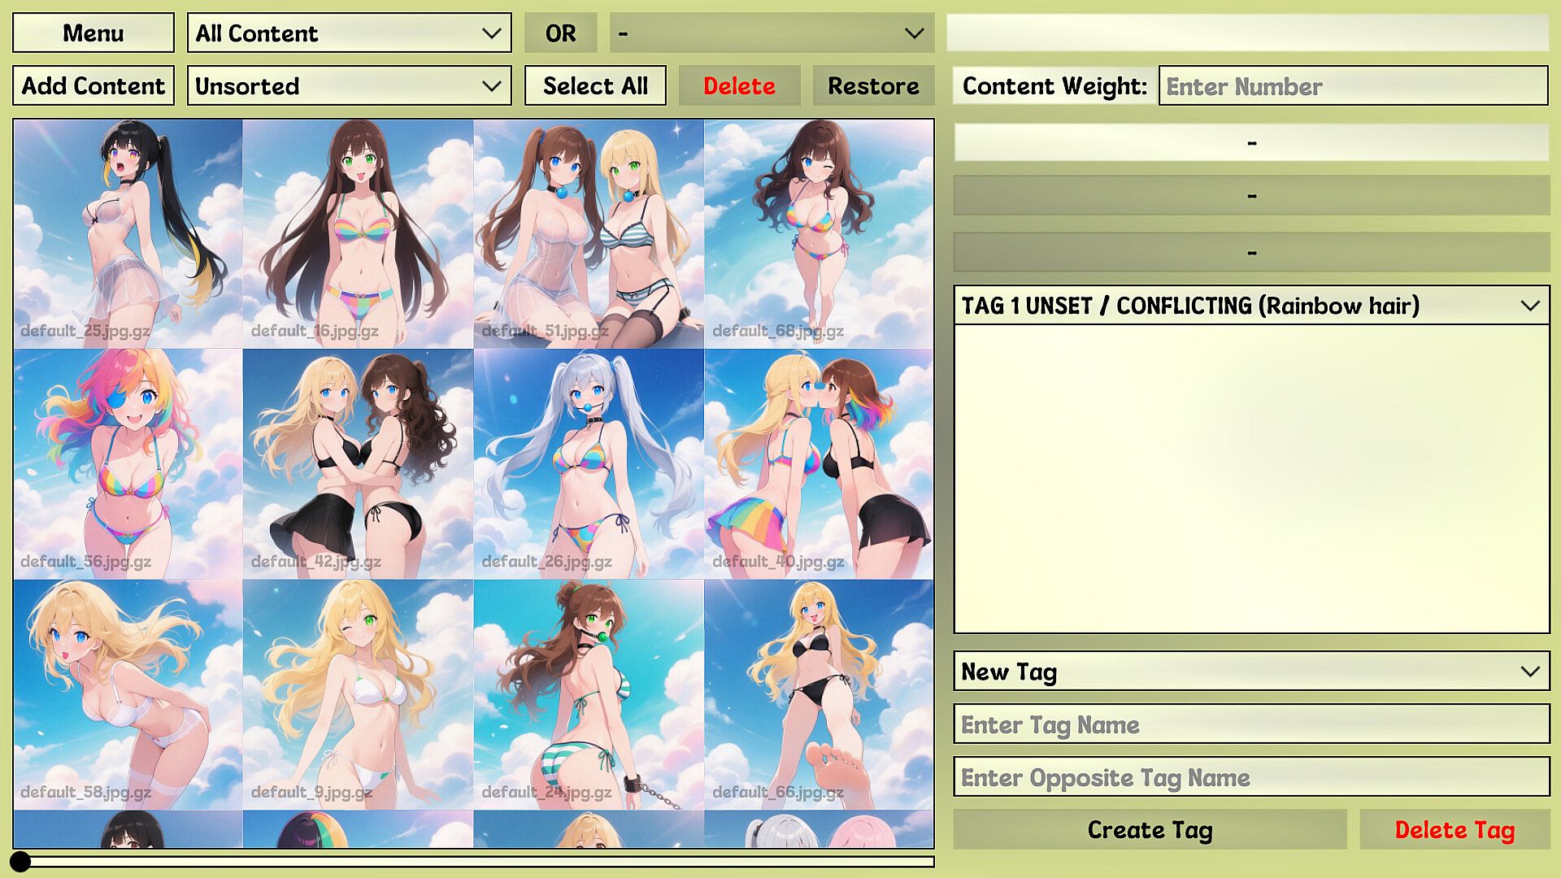Viewport: 1561px width, 878px height.
Task: Click Add Content button
Action: point(93,85)
